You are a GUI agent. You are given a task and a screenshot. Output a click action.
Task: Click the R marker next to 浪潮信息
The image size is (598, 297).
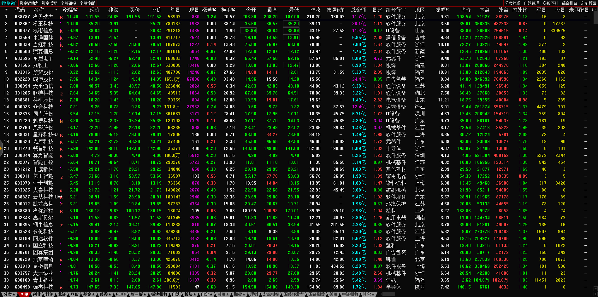click(61, 31)
